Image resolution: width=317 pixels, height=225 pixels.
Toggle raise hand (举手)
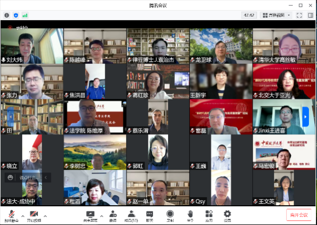[x=190, y=215]
